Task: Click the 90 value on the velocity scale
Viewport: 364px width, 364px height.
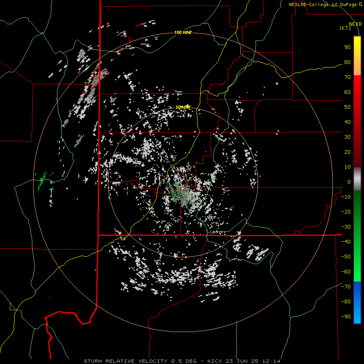Action: [347, 47]
